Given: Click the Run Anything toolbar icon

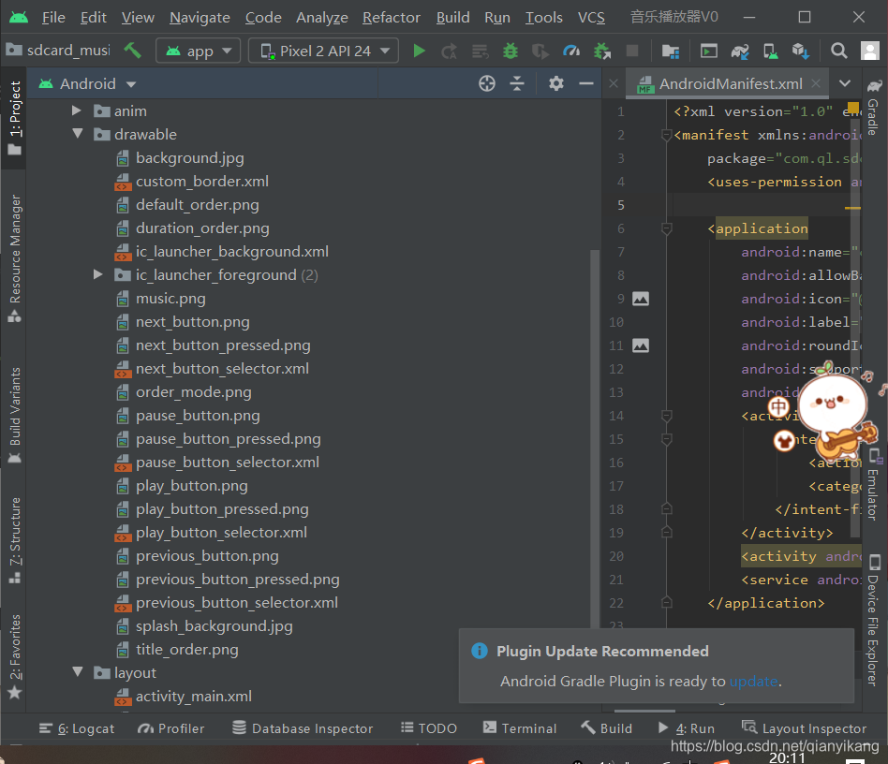Looking at the screenshot, I should click(708, 51).
